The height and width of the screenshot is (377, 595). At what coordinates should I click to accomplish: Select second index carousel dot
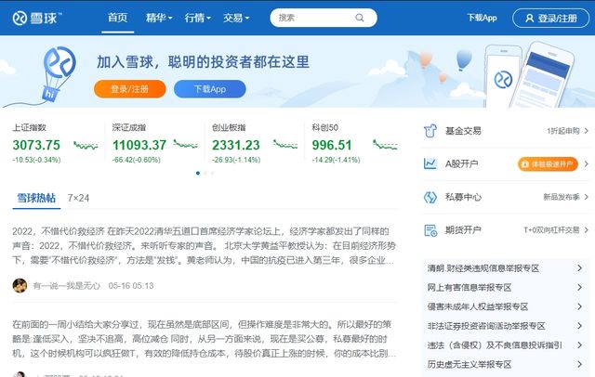point(205,173)
